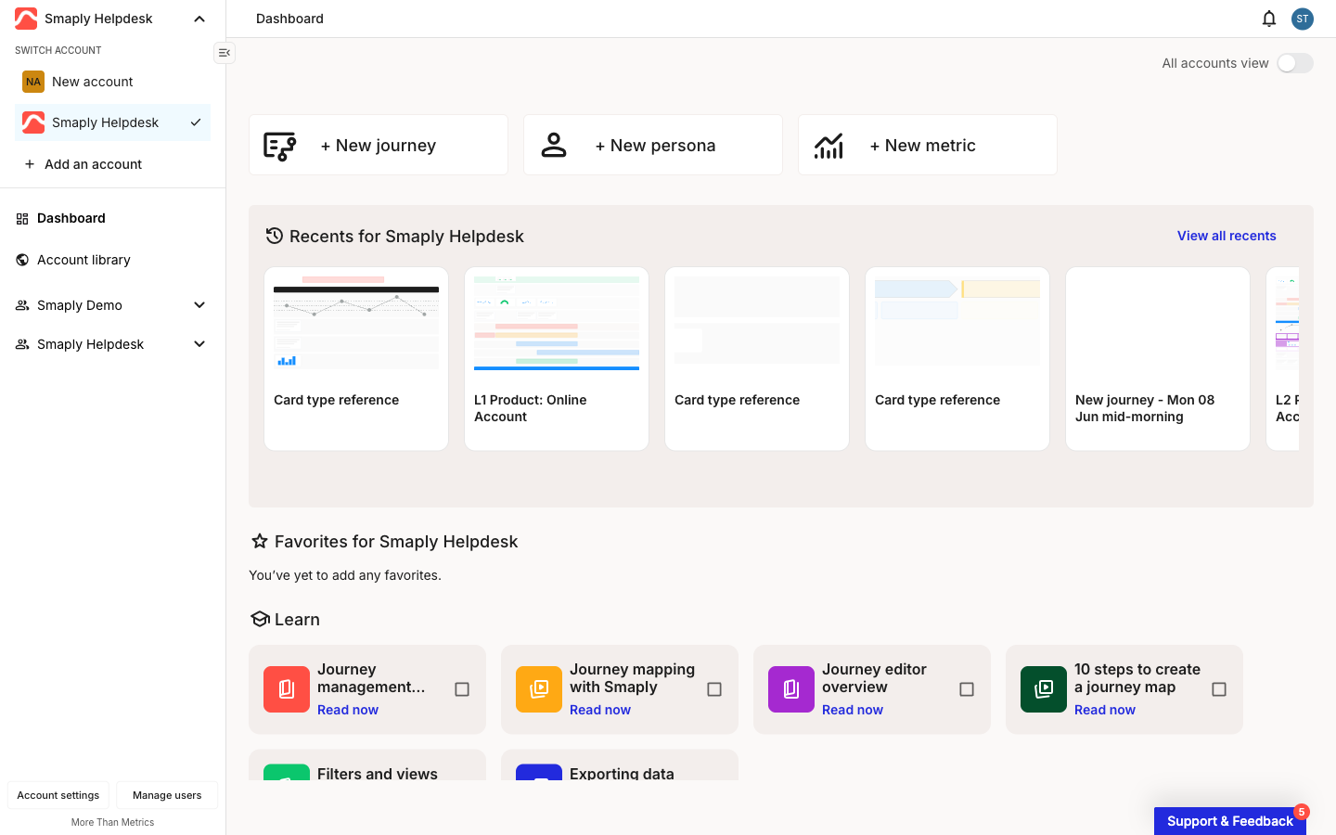
Task: Click the plus icon to add an account
Action: coord(30,164)
